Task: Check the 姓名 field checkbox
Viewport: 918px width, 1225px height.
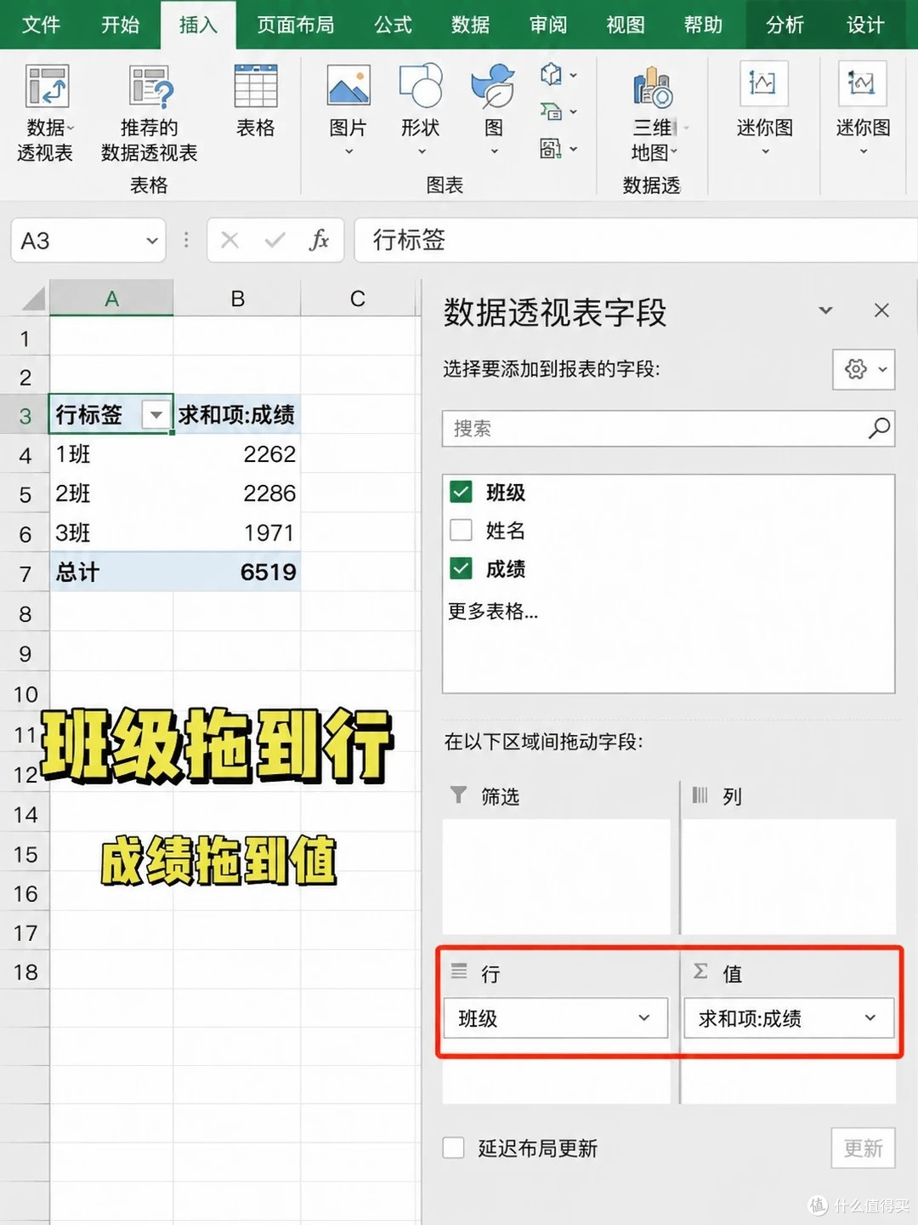Action: tap(461, 530)
